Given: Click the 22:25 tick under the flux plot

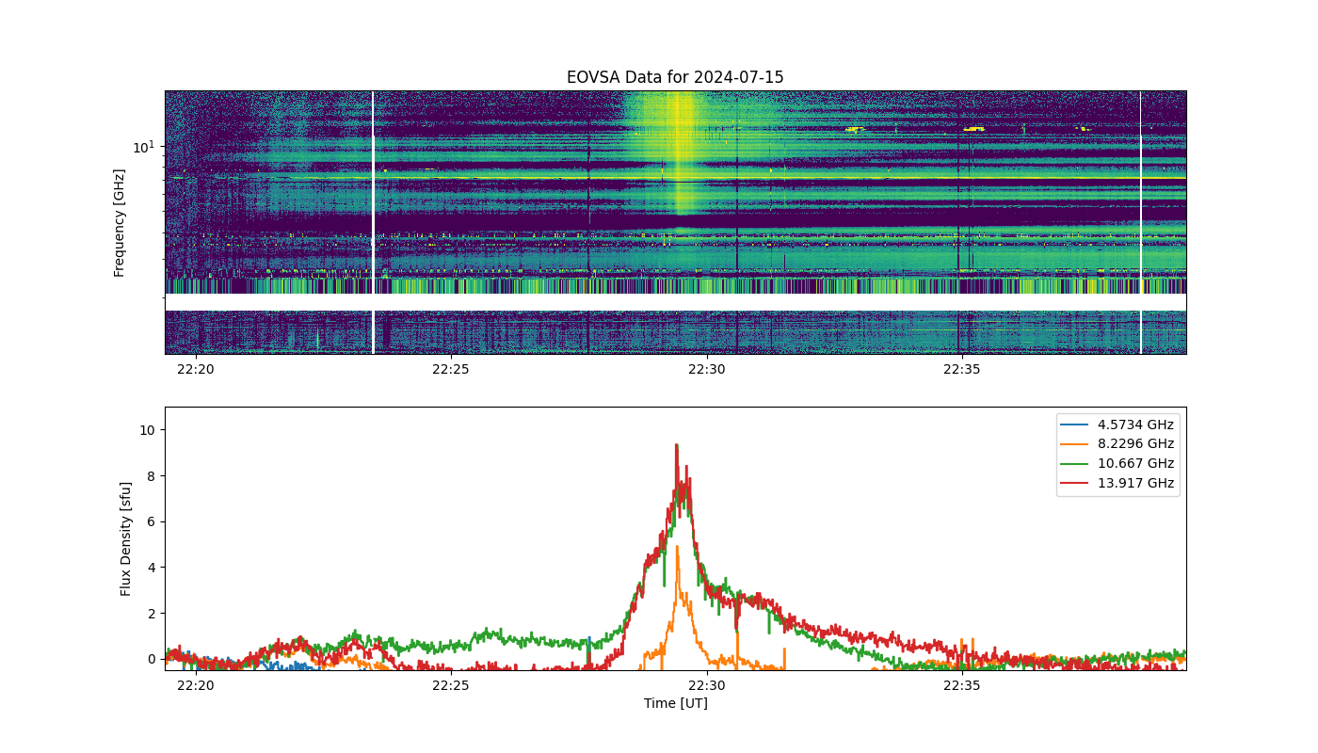Looking at the screenshot, I should (450, 685).
